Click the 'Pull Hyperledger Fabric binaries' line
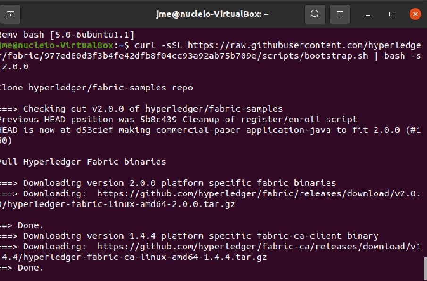This screenshot has height=281, width=427. (83, 162)
